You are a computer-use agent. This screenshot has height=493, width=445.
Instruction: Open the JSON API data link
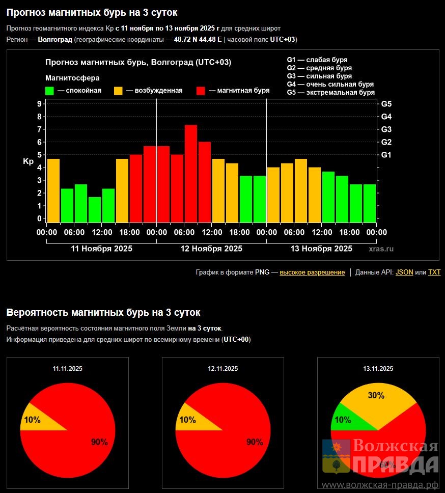404,272
